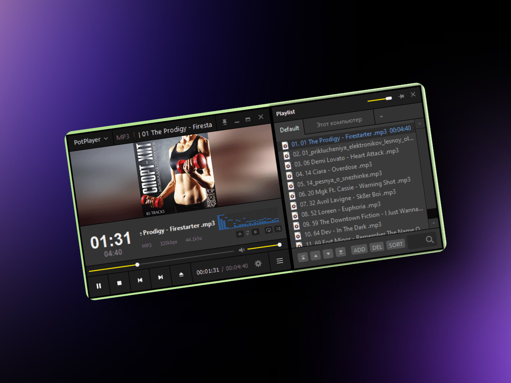Select The Downtown Fiction track
Image resolution: width=511 pixels, height=383 pixels.
tap(357, 217)
